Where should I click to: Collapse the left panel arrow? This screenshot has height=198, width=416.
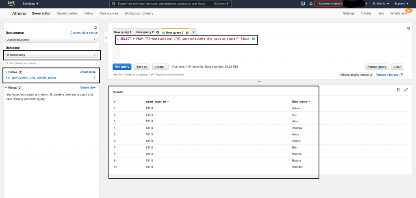click(106, 38)
